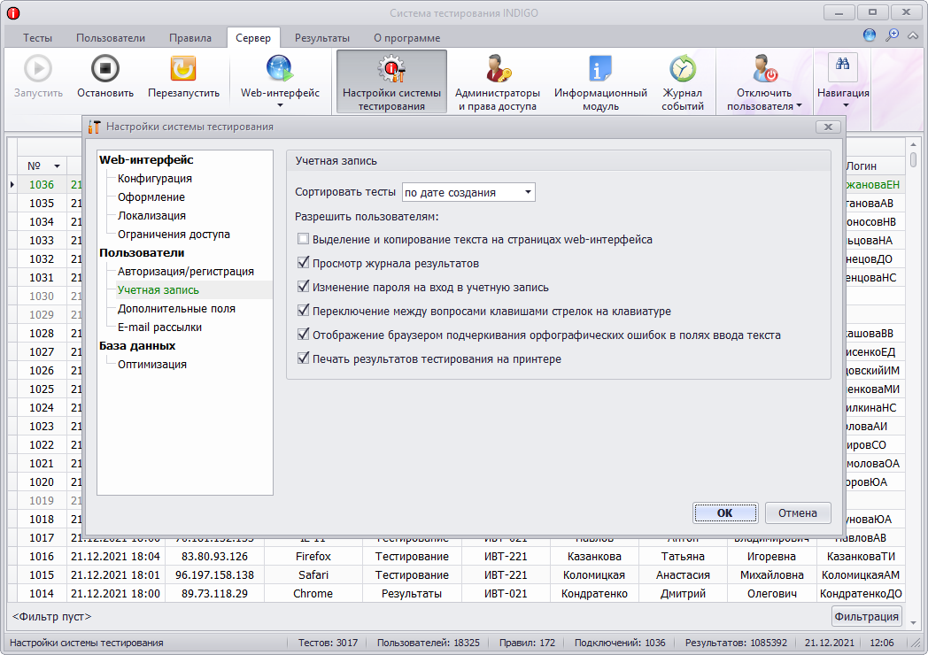
Task: Switch to the Тесты ribbon tab
Action: pos(37,38)
